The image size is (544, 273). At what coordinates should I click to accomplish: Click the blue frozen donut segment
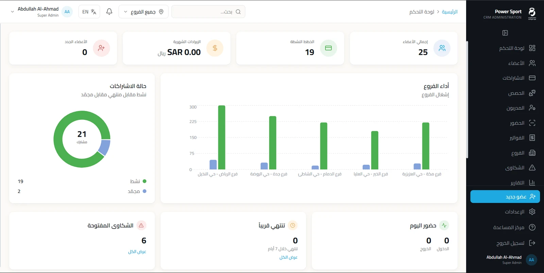coord(105,147)
